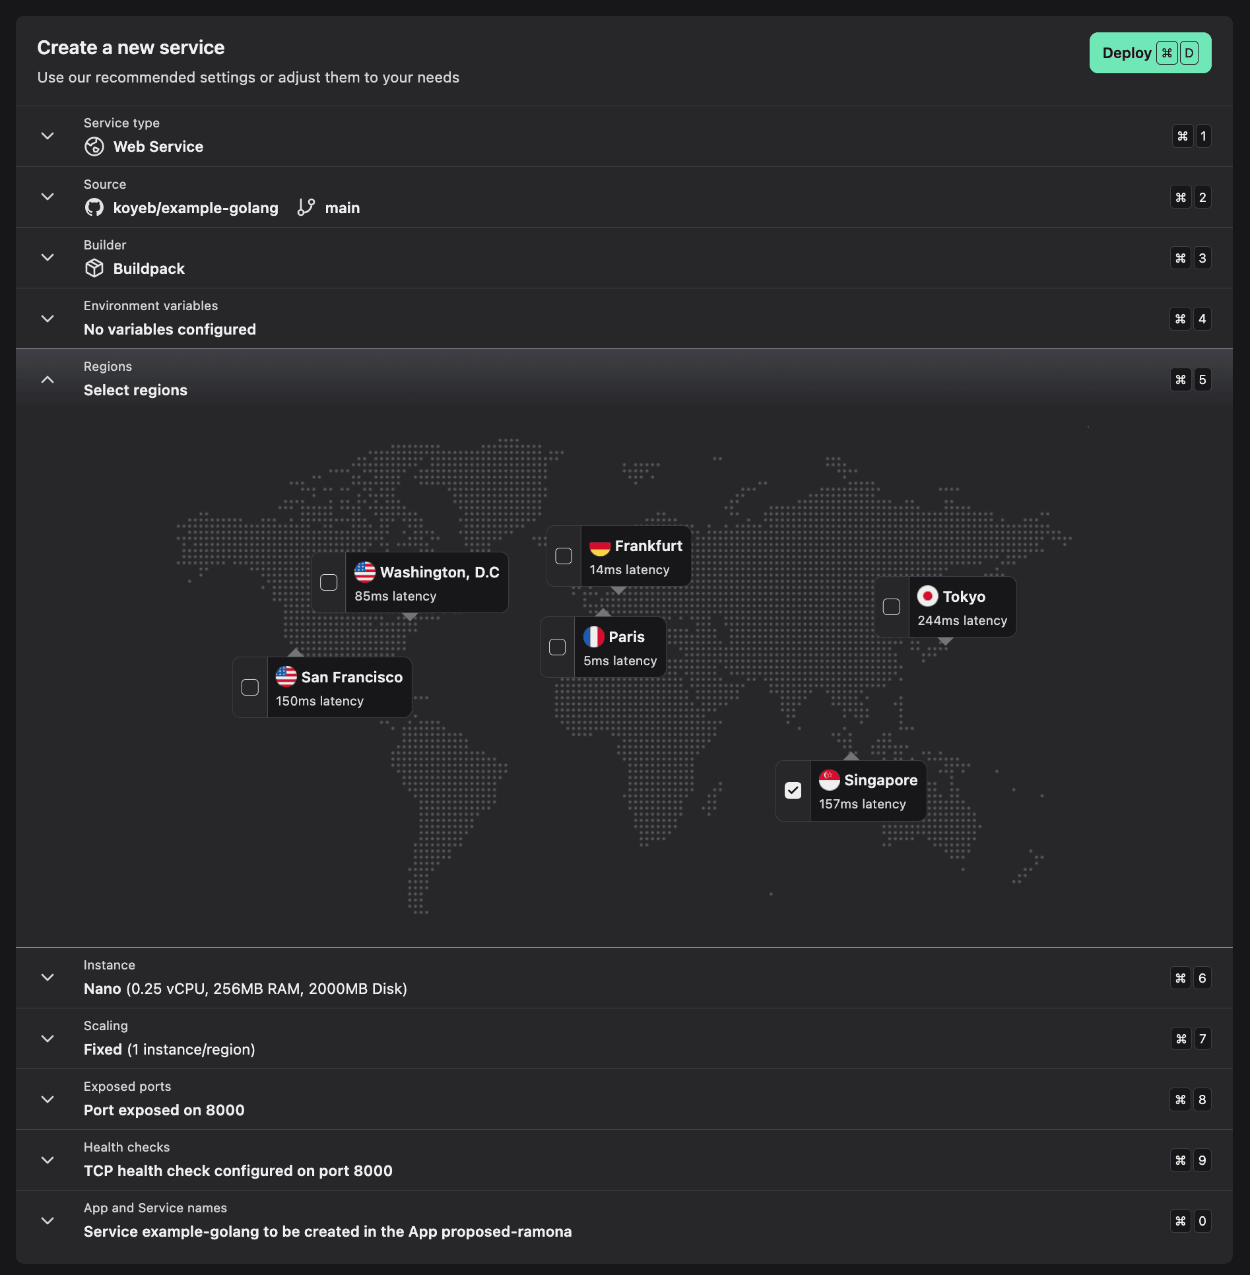Click the Web Service globe icon
The image size is (1250, 1275).
point(94,147)
